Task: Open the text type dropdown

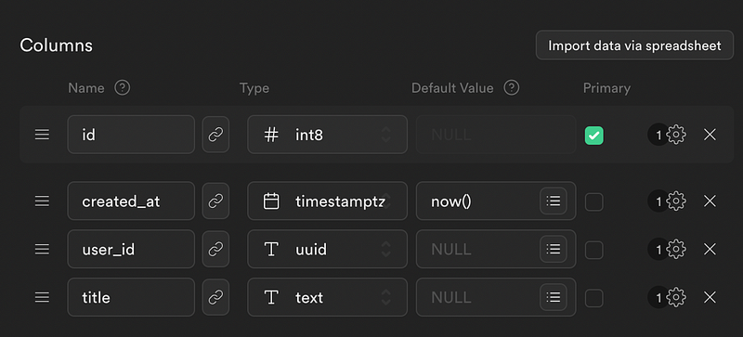Action: tap(328, 297)
